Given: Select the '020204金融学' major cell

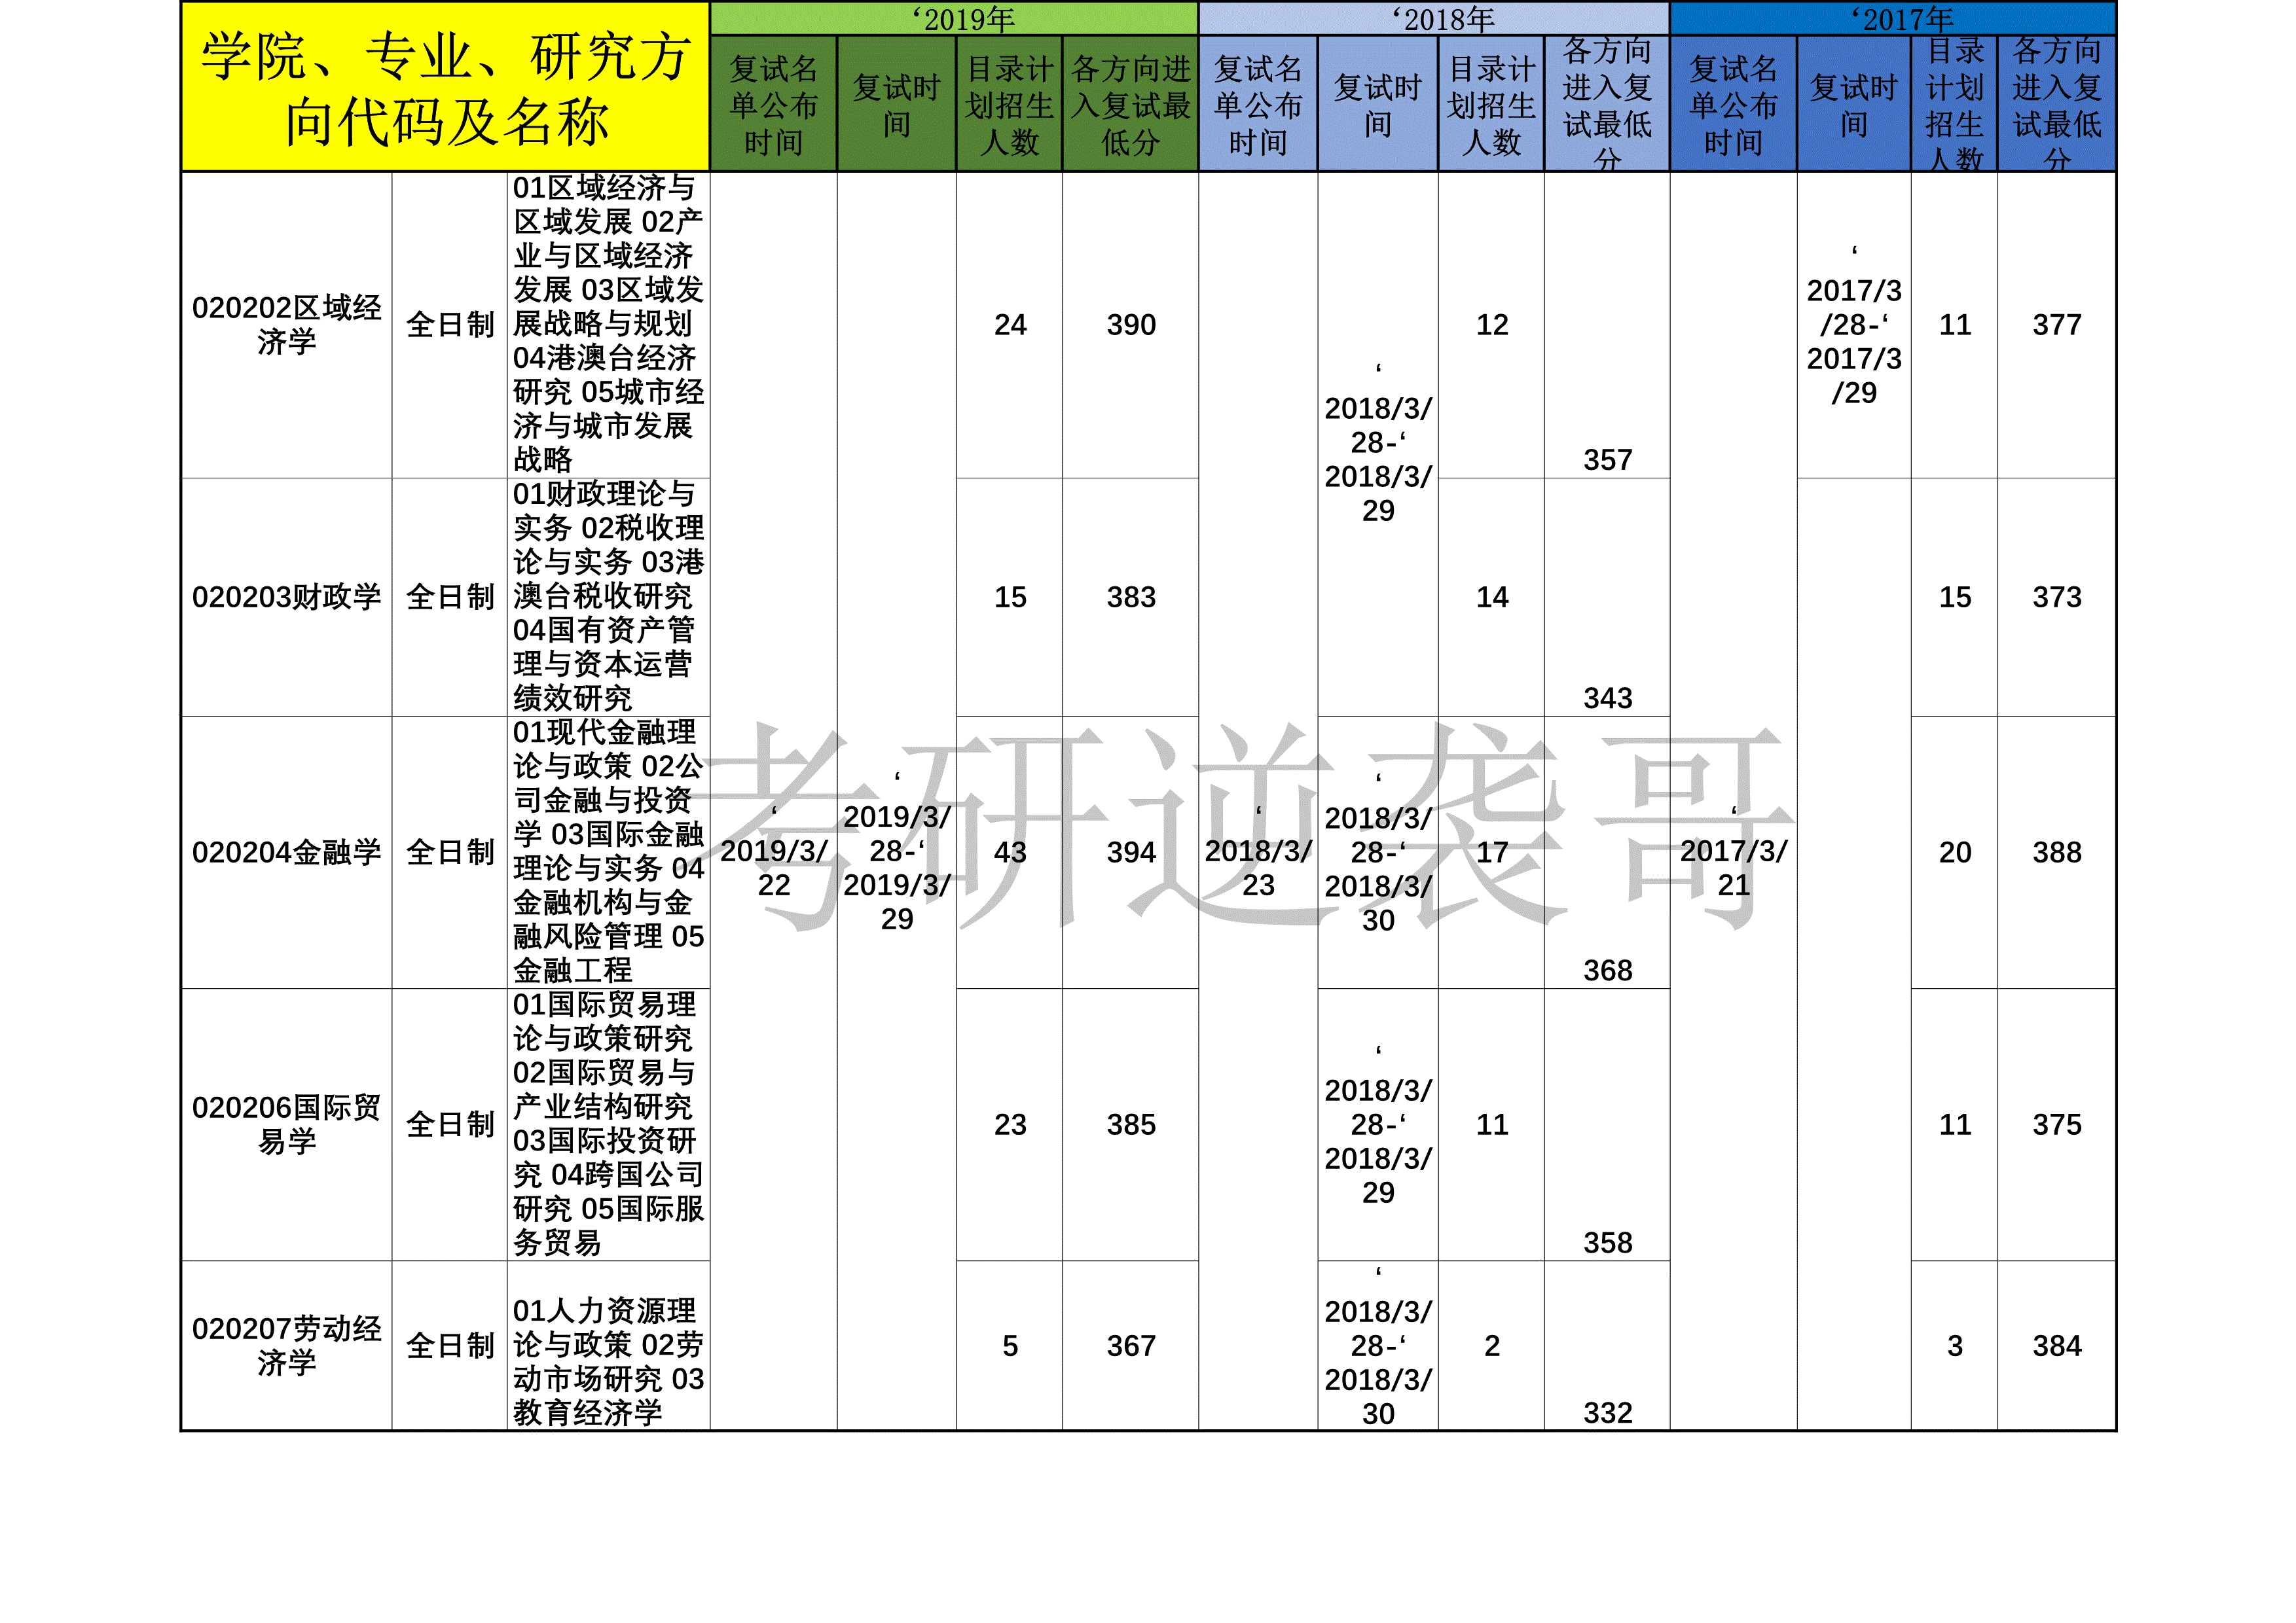Looking at the screenshot, I should tap(286, 853).
